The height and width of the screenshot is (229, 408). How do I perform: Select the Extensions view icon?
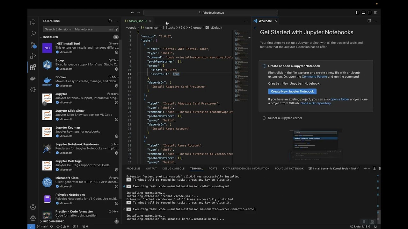(x=33, y=67)
